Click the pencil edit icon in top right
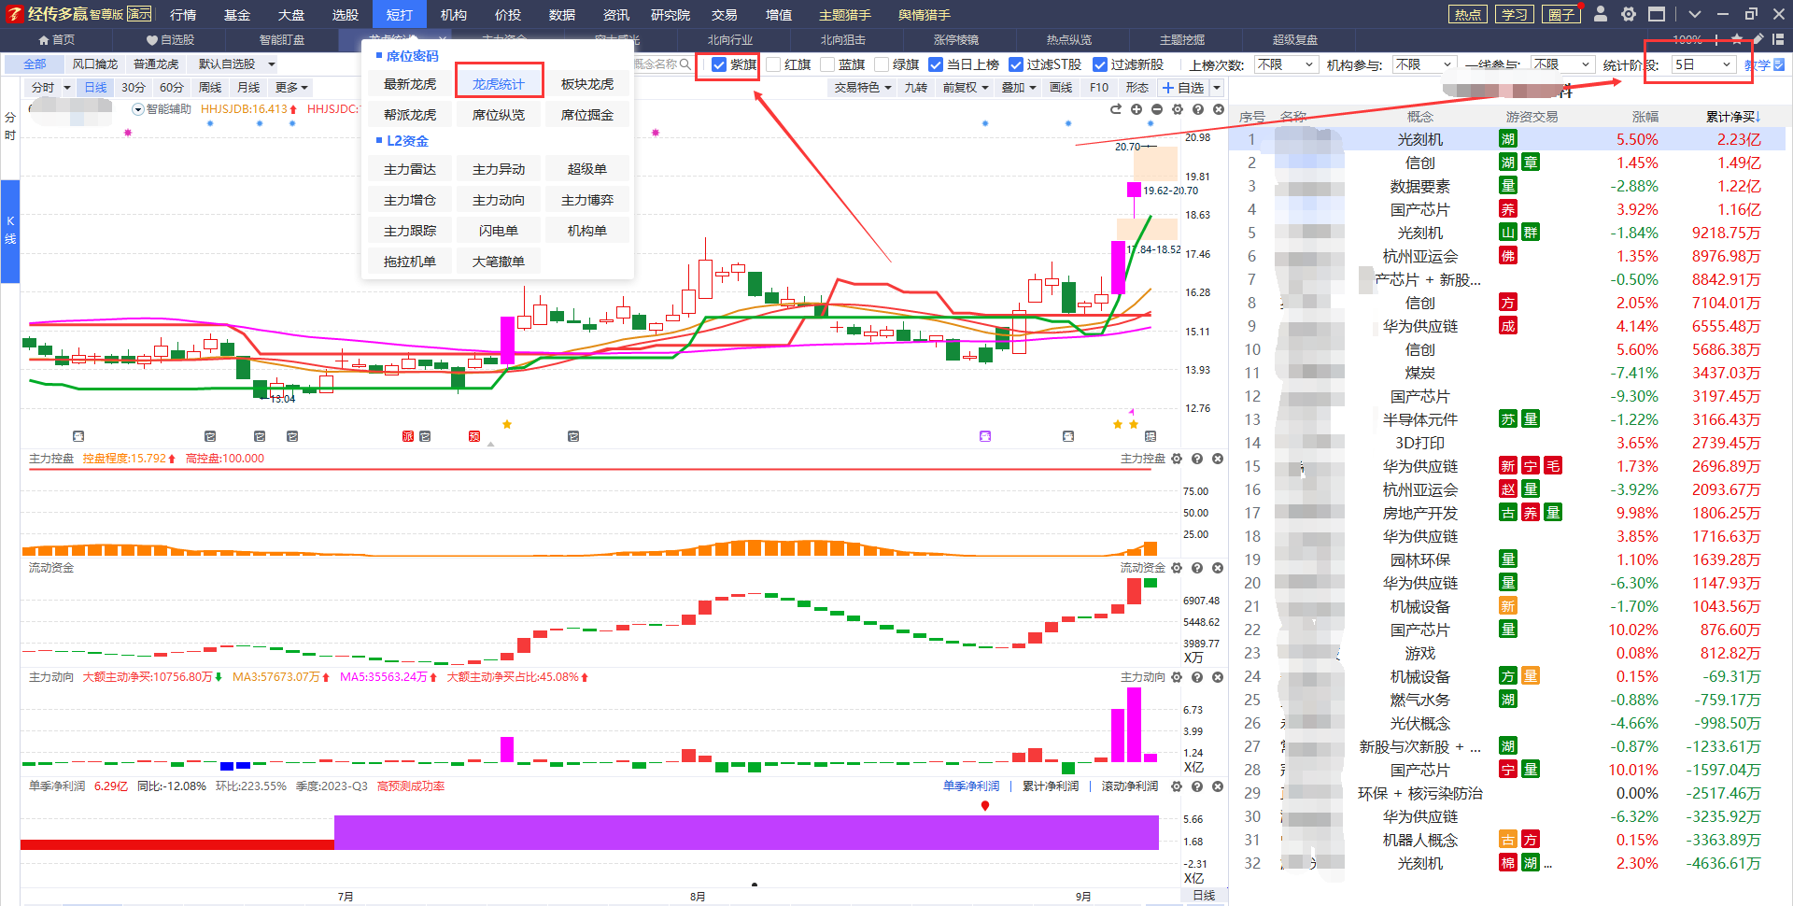1793x906 pixels. [x=1758, y=39]
